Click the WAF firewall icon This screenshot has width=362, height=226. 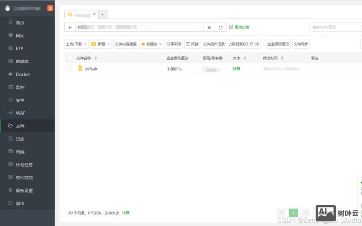point(10,113)
